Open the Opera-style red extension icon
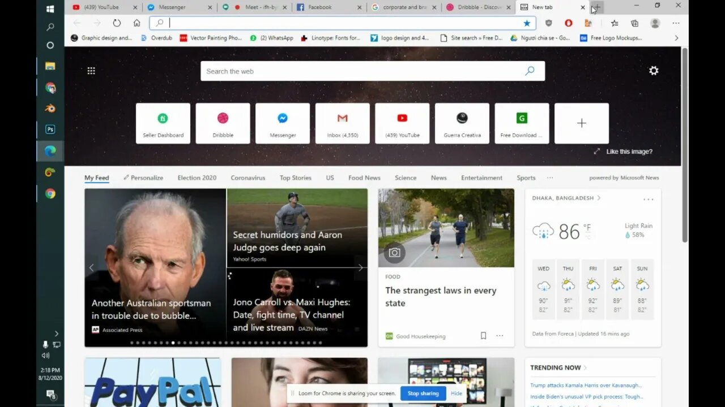Image resolution: width=725 pixels, height=407 pixels. [569, 23]
